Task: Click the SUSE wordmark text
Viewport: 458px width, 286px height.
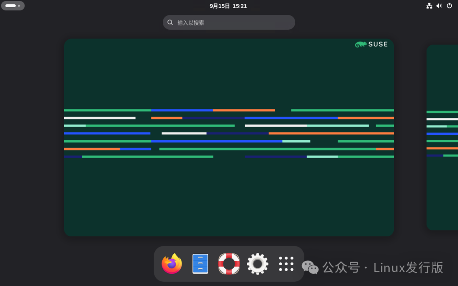Action: click(378, 44)
